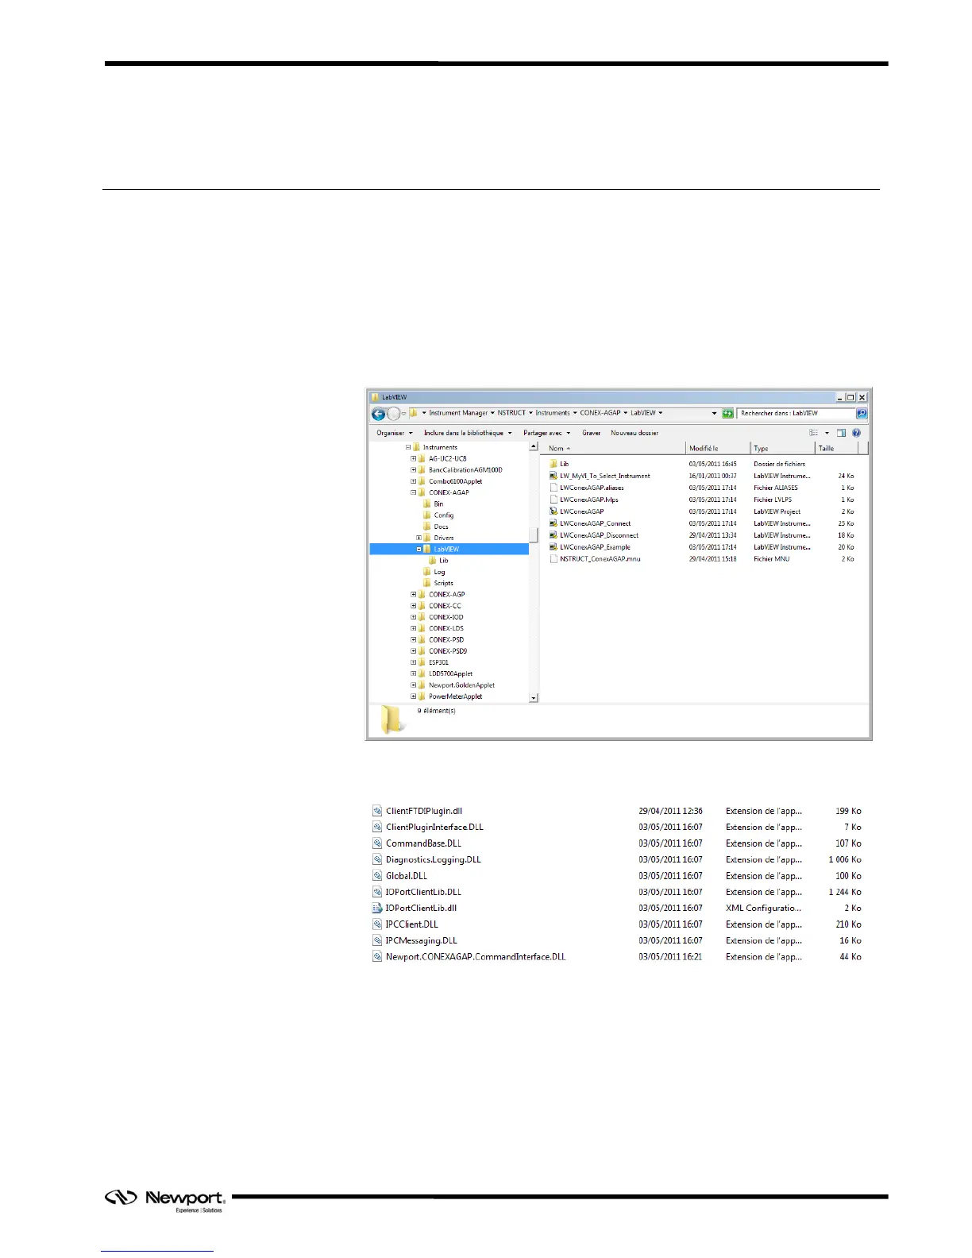
Task: Select LW_MyVI_To_Select_Instrument file icon
Action: pyautogui.click(x=553, y=476)
